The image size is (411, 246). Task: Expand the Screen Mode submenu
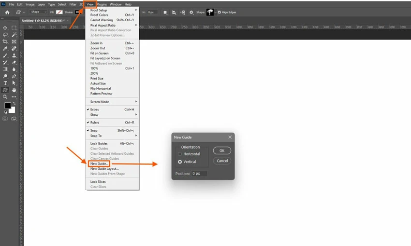pos(112,102)
